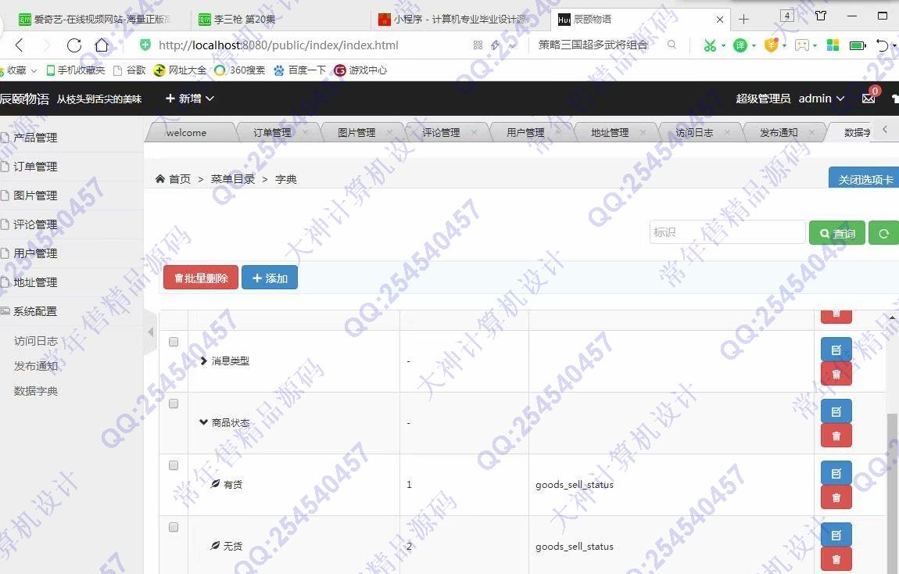Close the 辰颐物语 browser tab

720,20
